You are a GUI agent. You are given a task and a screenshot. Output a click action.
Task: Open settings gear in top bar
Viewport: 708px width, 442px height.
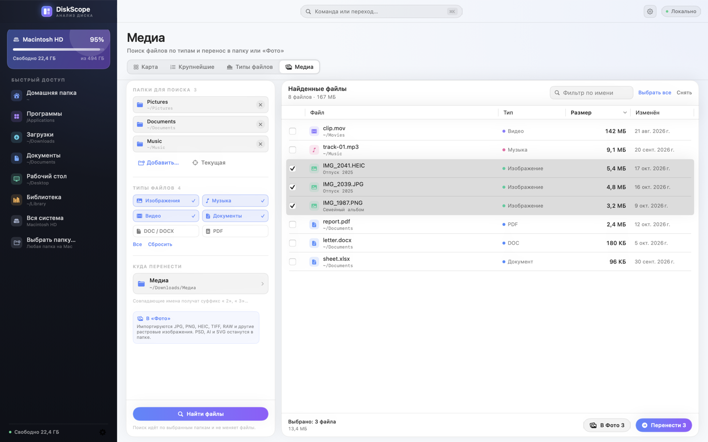(x=650, y=11)
